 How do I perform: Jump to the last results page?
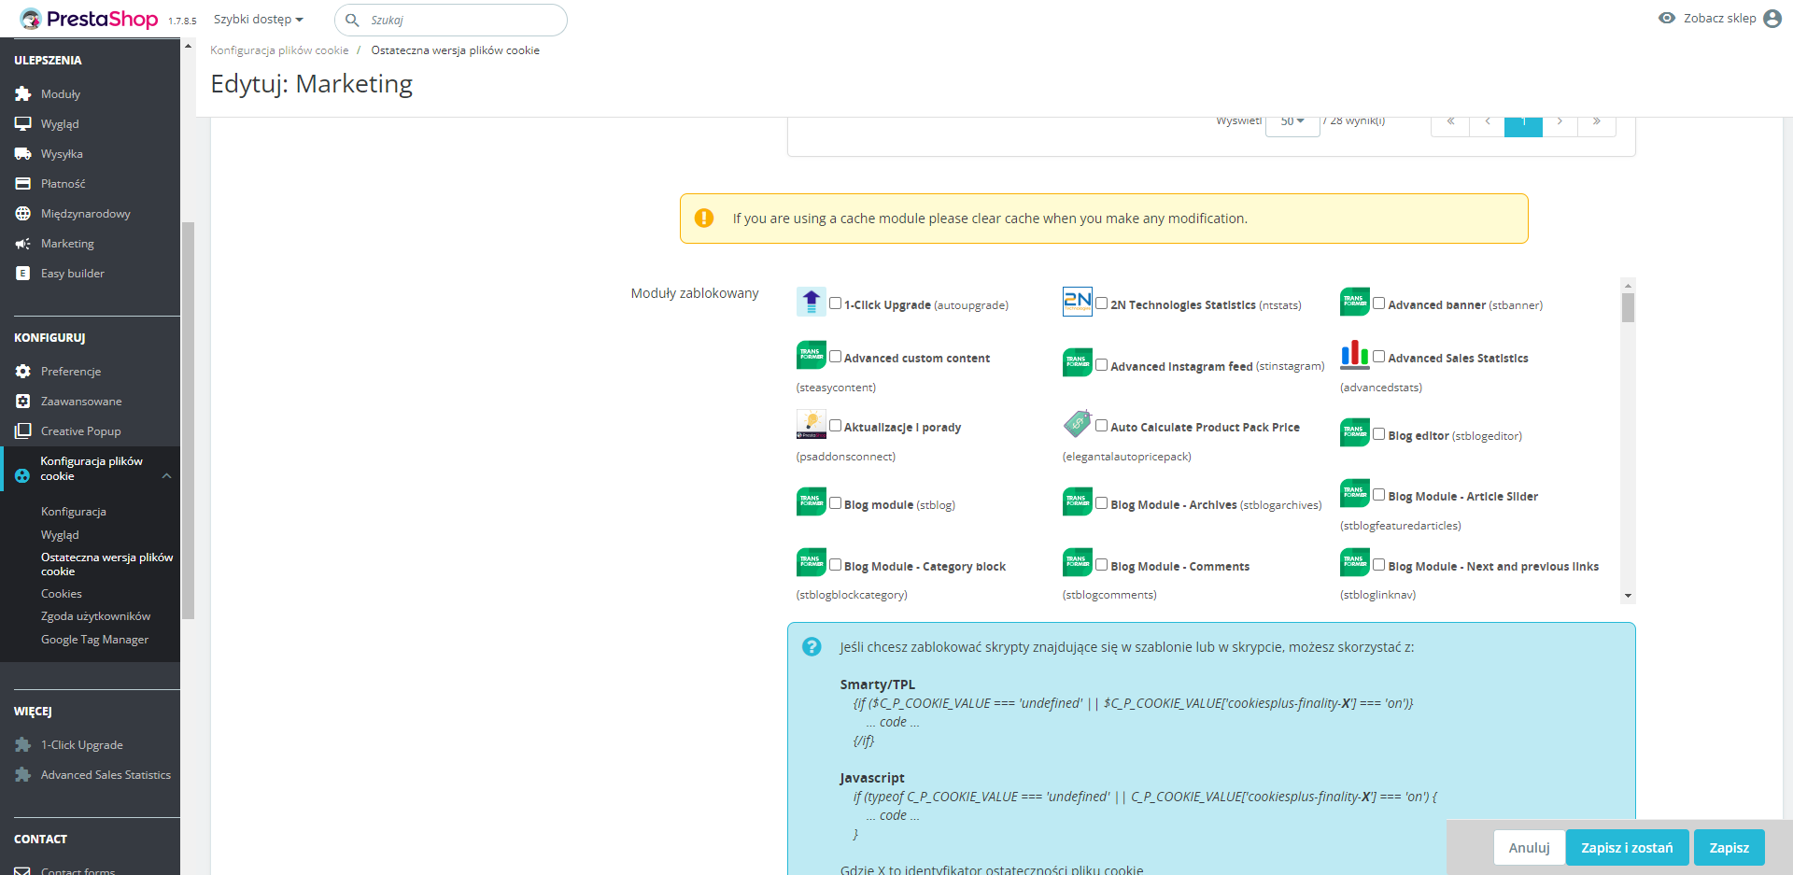[x=1597, y=122]
